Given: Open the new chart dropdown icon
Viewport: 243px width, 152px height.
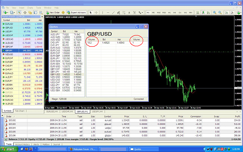Looking at the screenshot, I should pyautogui.click(x=5, y=12).
